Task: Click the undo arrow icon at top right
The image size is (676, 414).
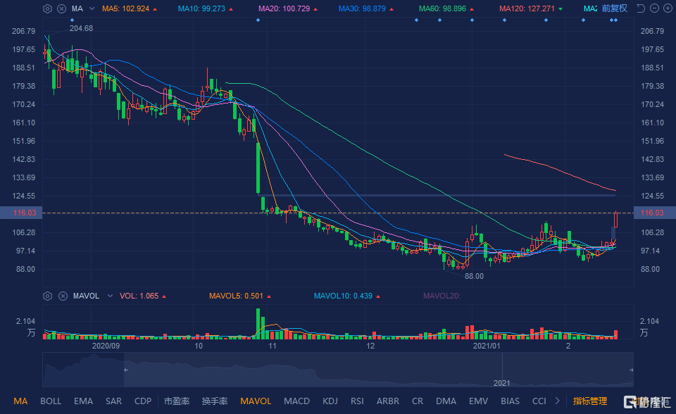Action: (640, 9)
